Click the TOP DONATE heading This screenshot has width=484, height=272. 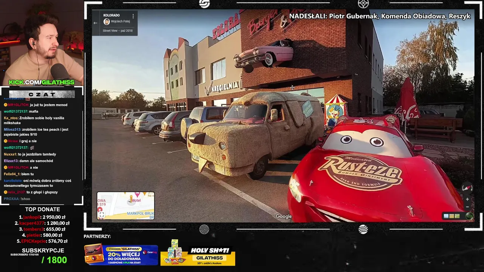pos(42,209)
